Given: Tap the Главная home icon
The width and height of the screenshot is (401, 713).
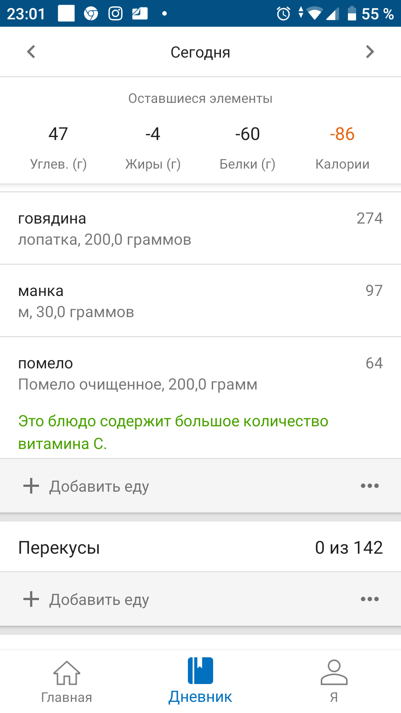Looking at the screenshot, I should (x=67, y=673).
